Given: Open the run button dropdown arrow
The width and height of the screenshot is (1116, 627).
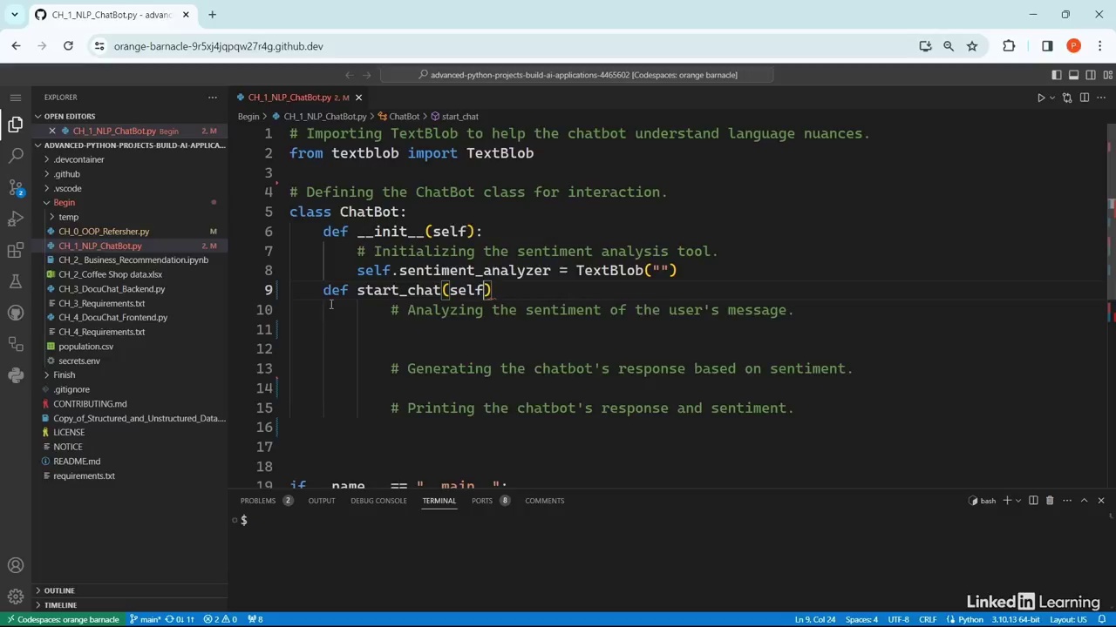Looking at the screenshot, I should point(1052,98).
